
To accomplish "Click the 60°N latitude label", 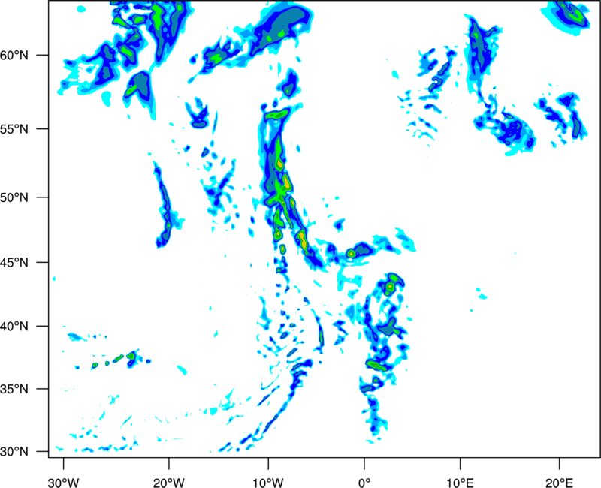I will pyautogui.click(x=14, y=56).
